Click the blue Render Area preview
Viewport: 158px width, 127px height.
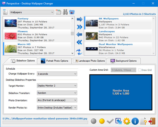[121, 92]
